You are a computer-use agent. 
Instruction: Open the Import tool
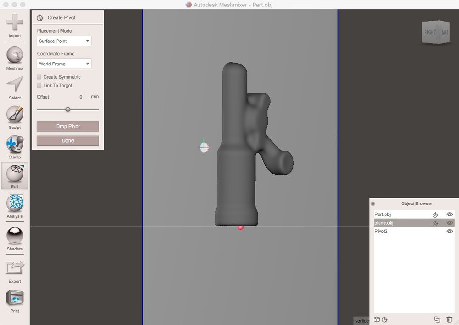click(x=15, y=26)
